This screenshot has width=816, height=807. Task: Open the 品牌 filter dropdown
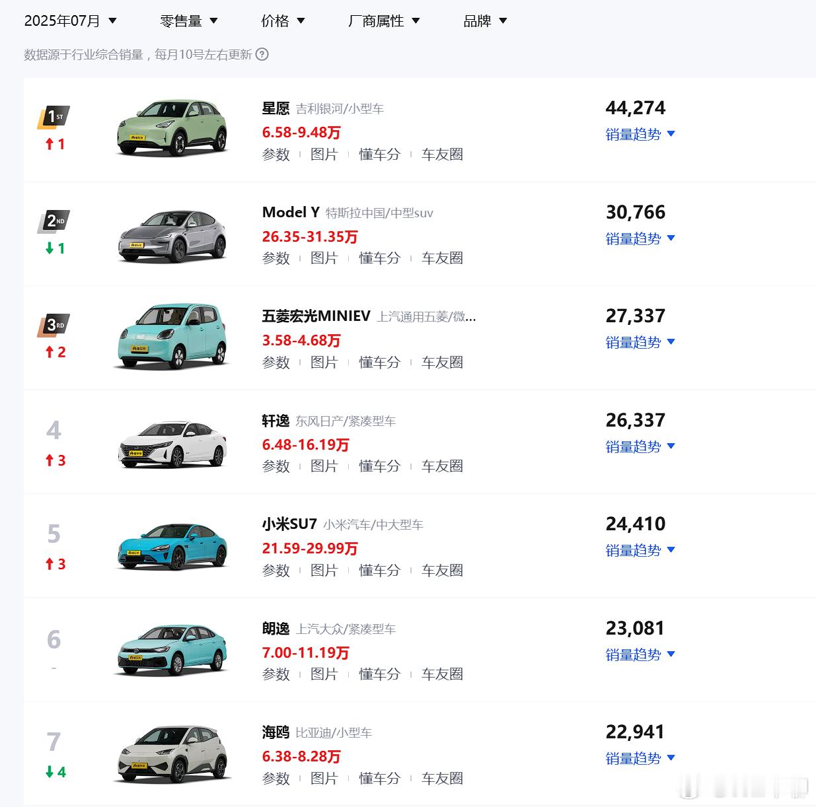[x=485, y=21]
